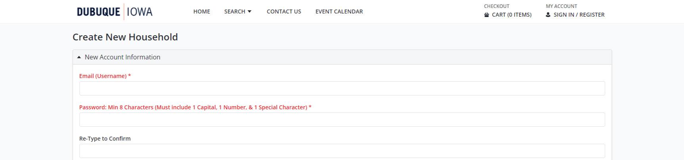The width and height of the screenshot is (684, 160).
Task: Click the Dubuque Iowa logo
Action: [x=115, y=11]
